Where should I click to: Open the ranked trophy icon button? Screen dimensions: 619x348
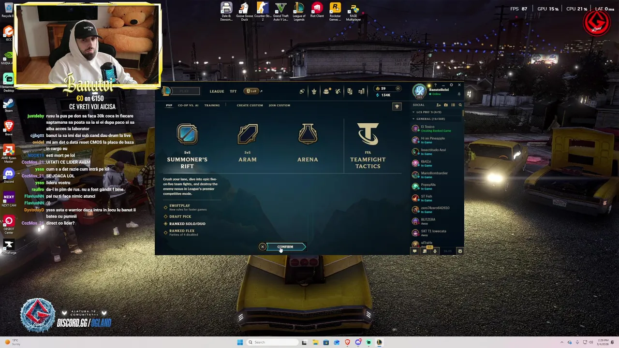397,106
